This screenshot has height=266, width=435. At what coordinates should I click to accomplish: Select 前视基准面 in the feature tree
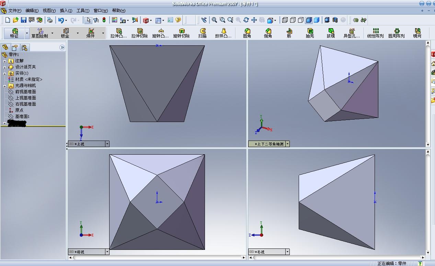[x=25, y=92]
